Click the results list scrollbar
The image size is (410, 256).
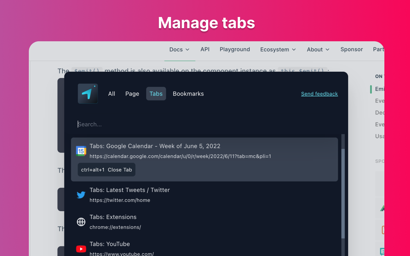pos(343,192)
